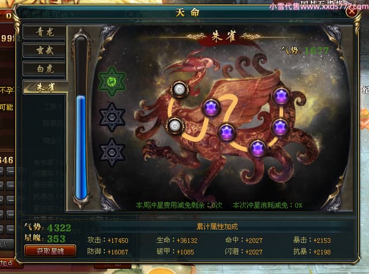369x274 pixels.
Task: Select the middle dark hexagram star
Action: pyautogui.click(x=112, y=117)
